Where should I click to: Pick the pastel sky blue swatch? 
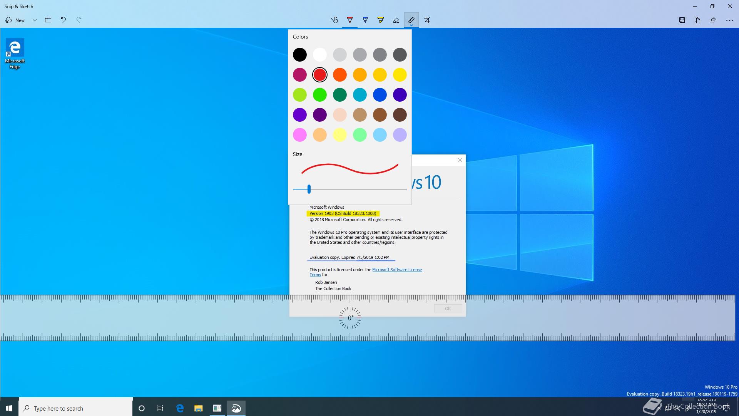point(380,135)
